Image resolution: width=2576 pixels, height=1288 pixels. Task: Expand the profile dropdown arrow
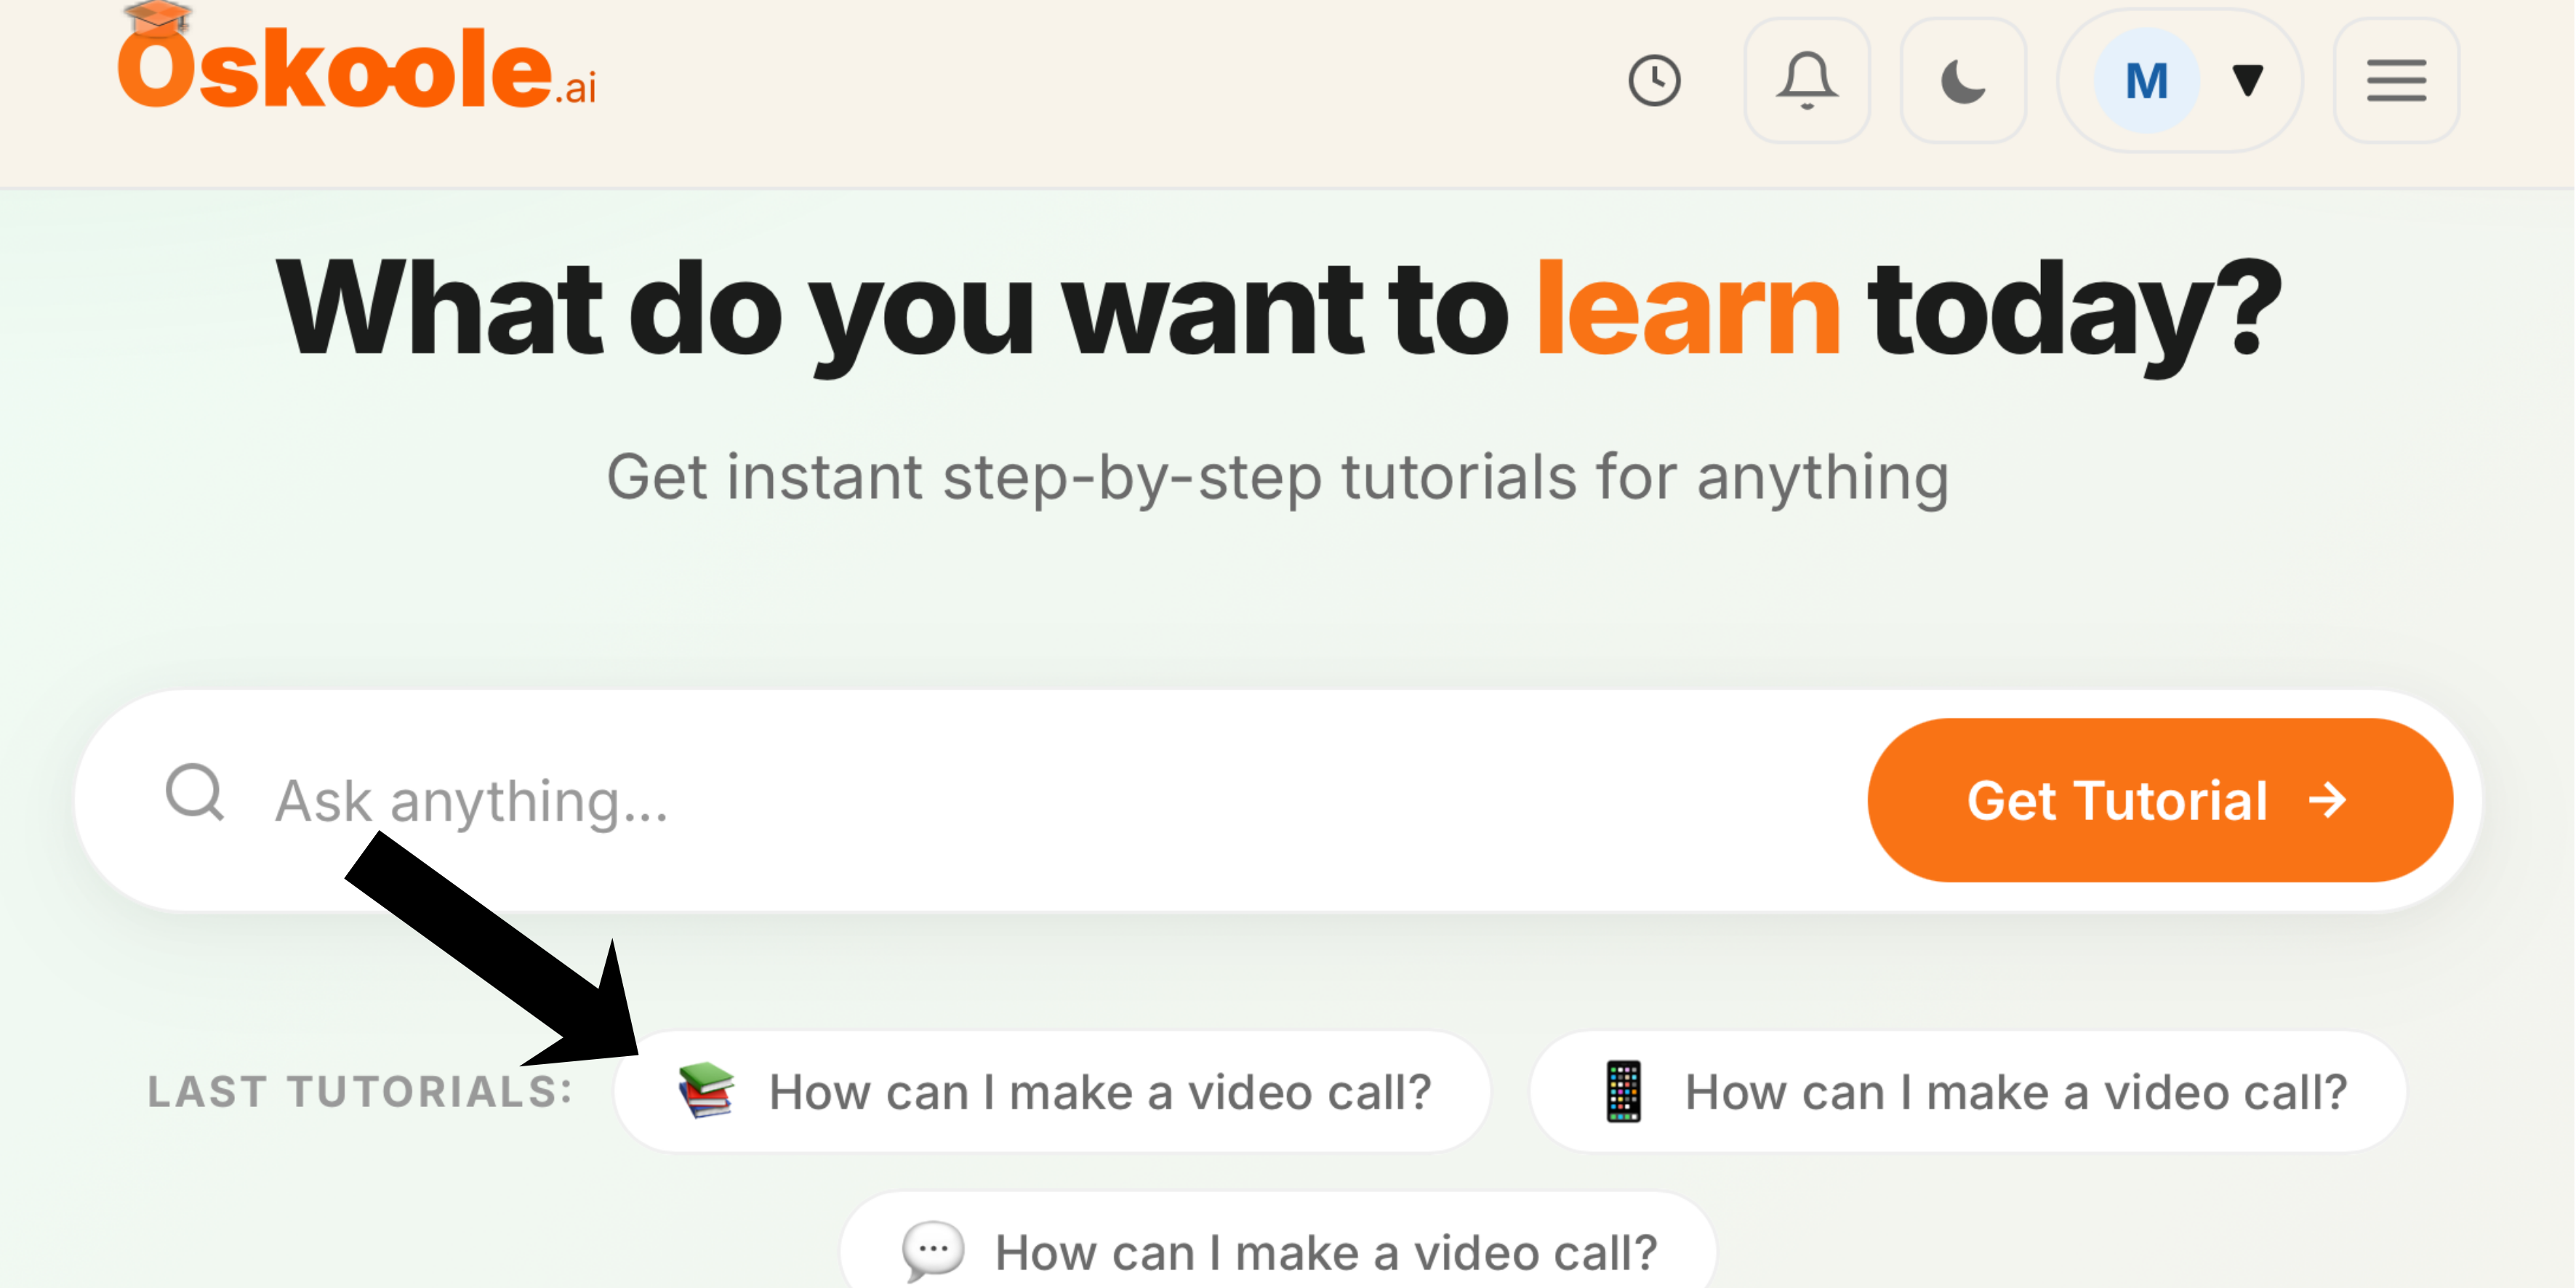[2247, 80]
